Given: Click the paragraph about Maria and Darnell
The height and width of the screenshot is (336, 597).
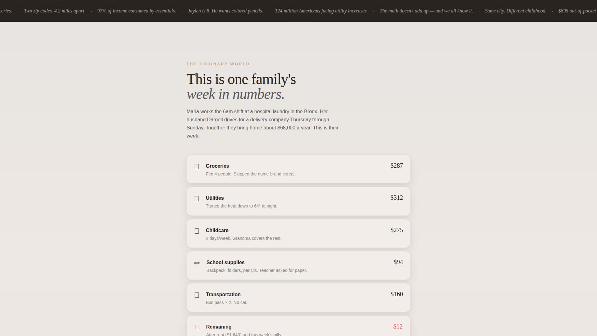Looking at the screenshot, I should coord(262,124).
